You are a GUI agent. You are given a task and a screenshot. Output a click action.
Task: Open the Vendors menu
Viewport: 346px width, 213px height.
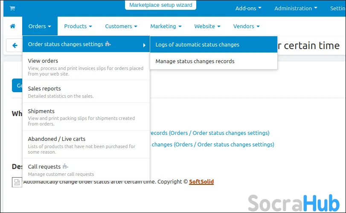[x=246, y=26]
